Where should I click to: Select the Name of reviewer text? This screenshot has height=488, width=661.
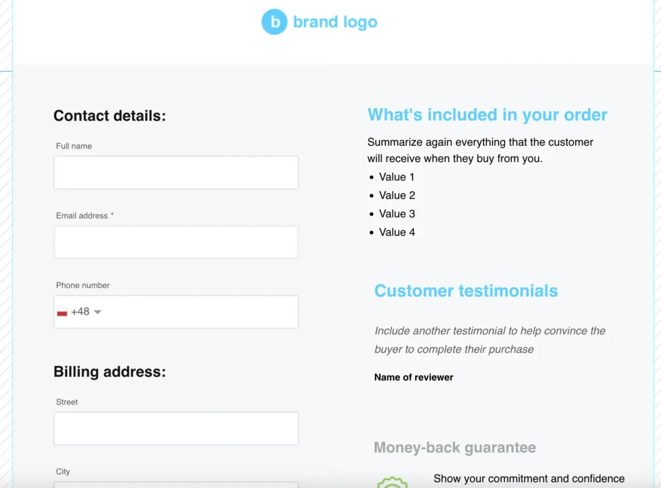pyautogui.click(x=414, y=377)
